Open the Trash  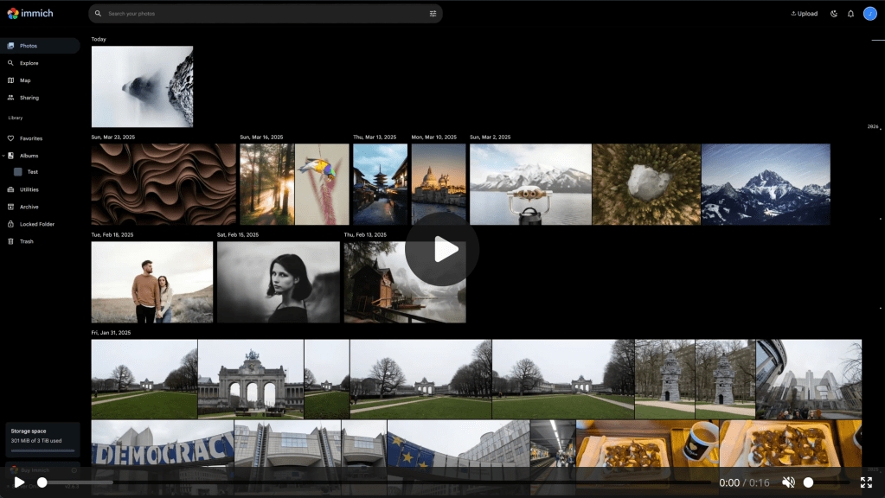coord(27,241)
